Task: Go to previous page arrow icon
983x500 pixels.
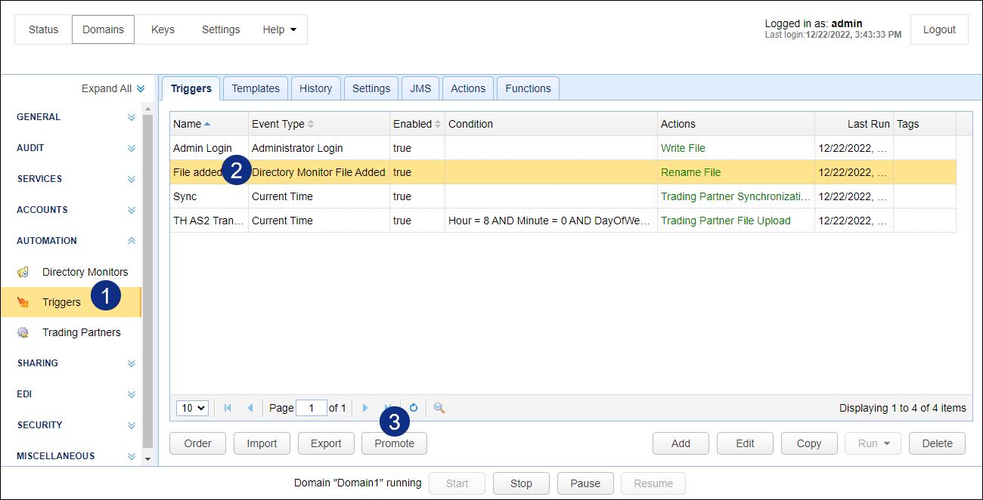Action: (250, 408)
